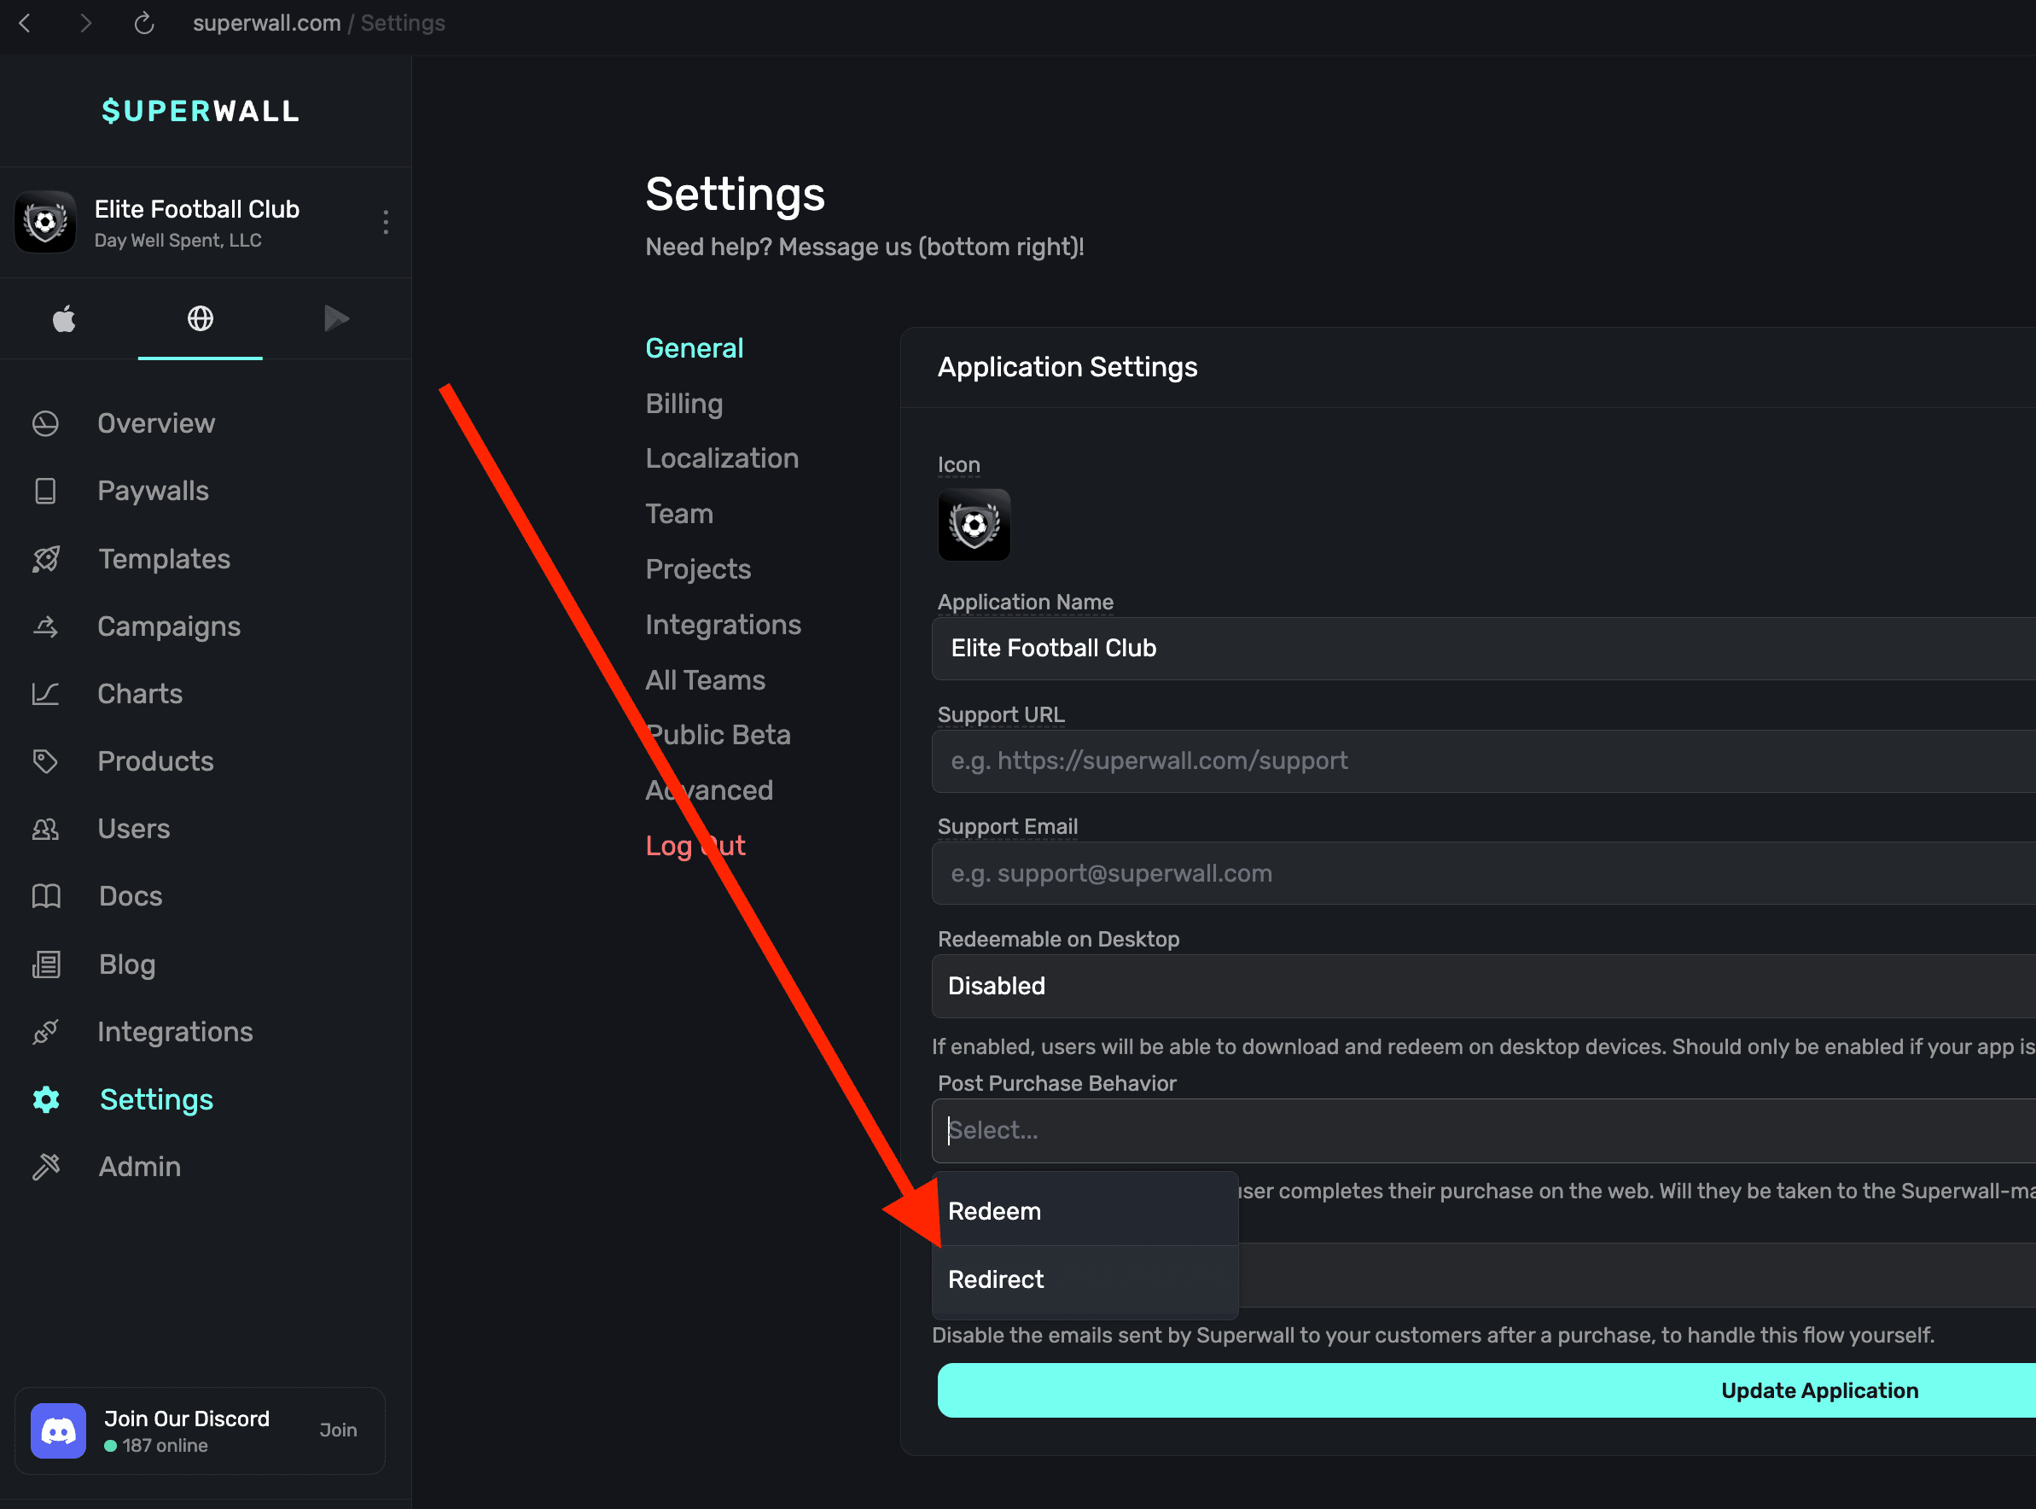Click the browser reload icon
Image resolution: width=2036 pixels, height=1509 pixels.
(x=144, y=23)
